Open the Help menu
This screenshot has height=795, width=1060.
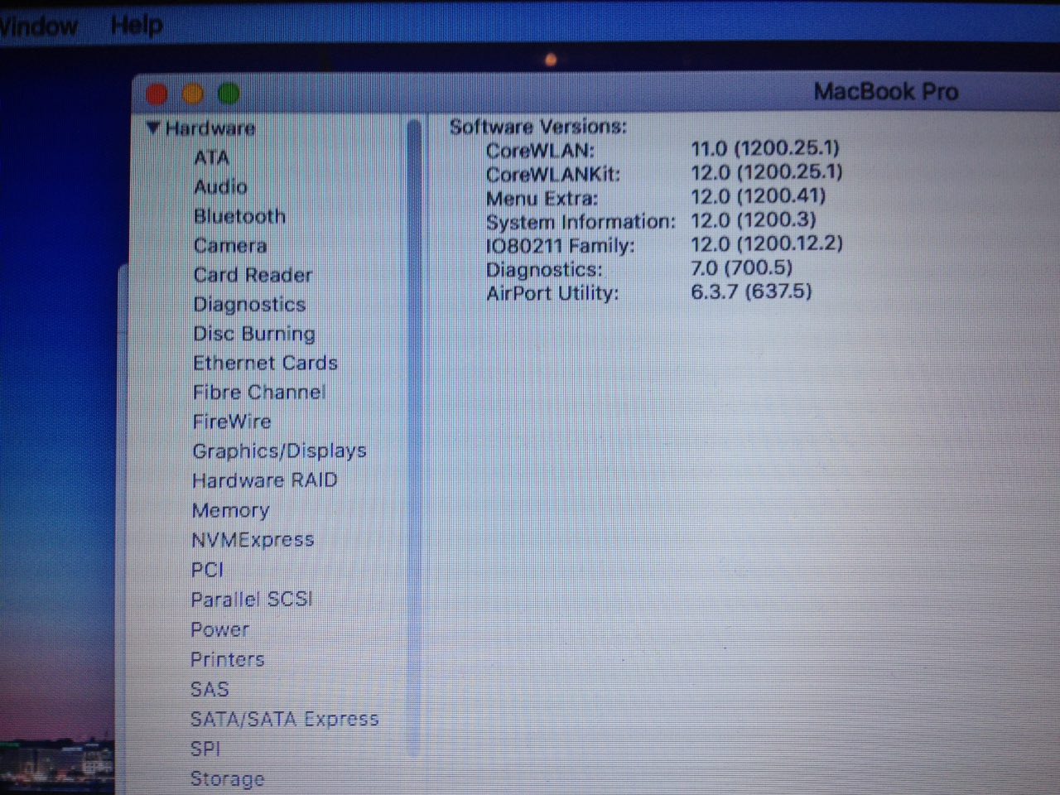tap(137, 26)
